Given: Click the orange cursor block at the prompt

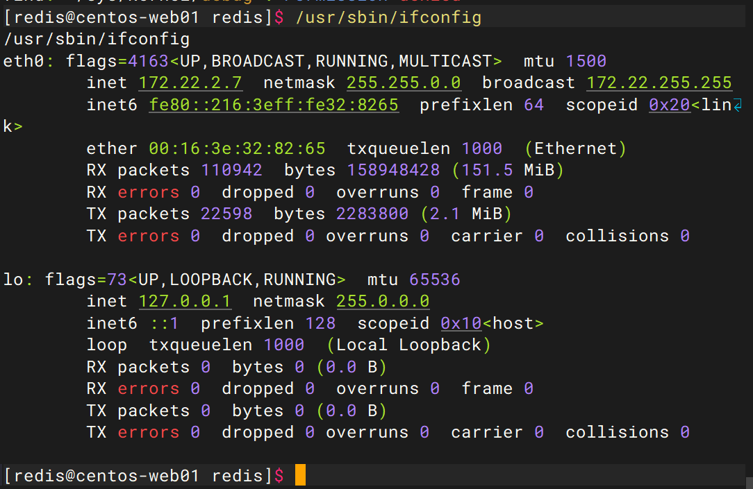Looking at the screenshot, I should (x=300, y=476).
